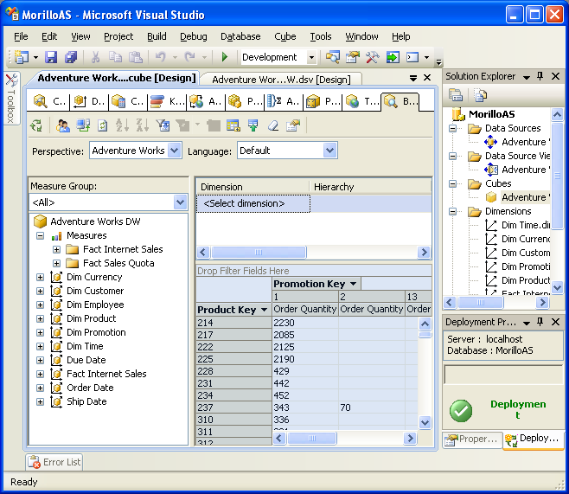Expand the Fact Internet Sales measures folder
This screenshot has width=569, height=494.
click(x=56, y=249)
